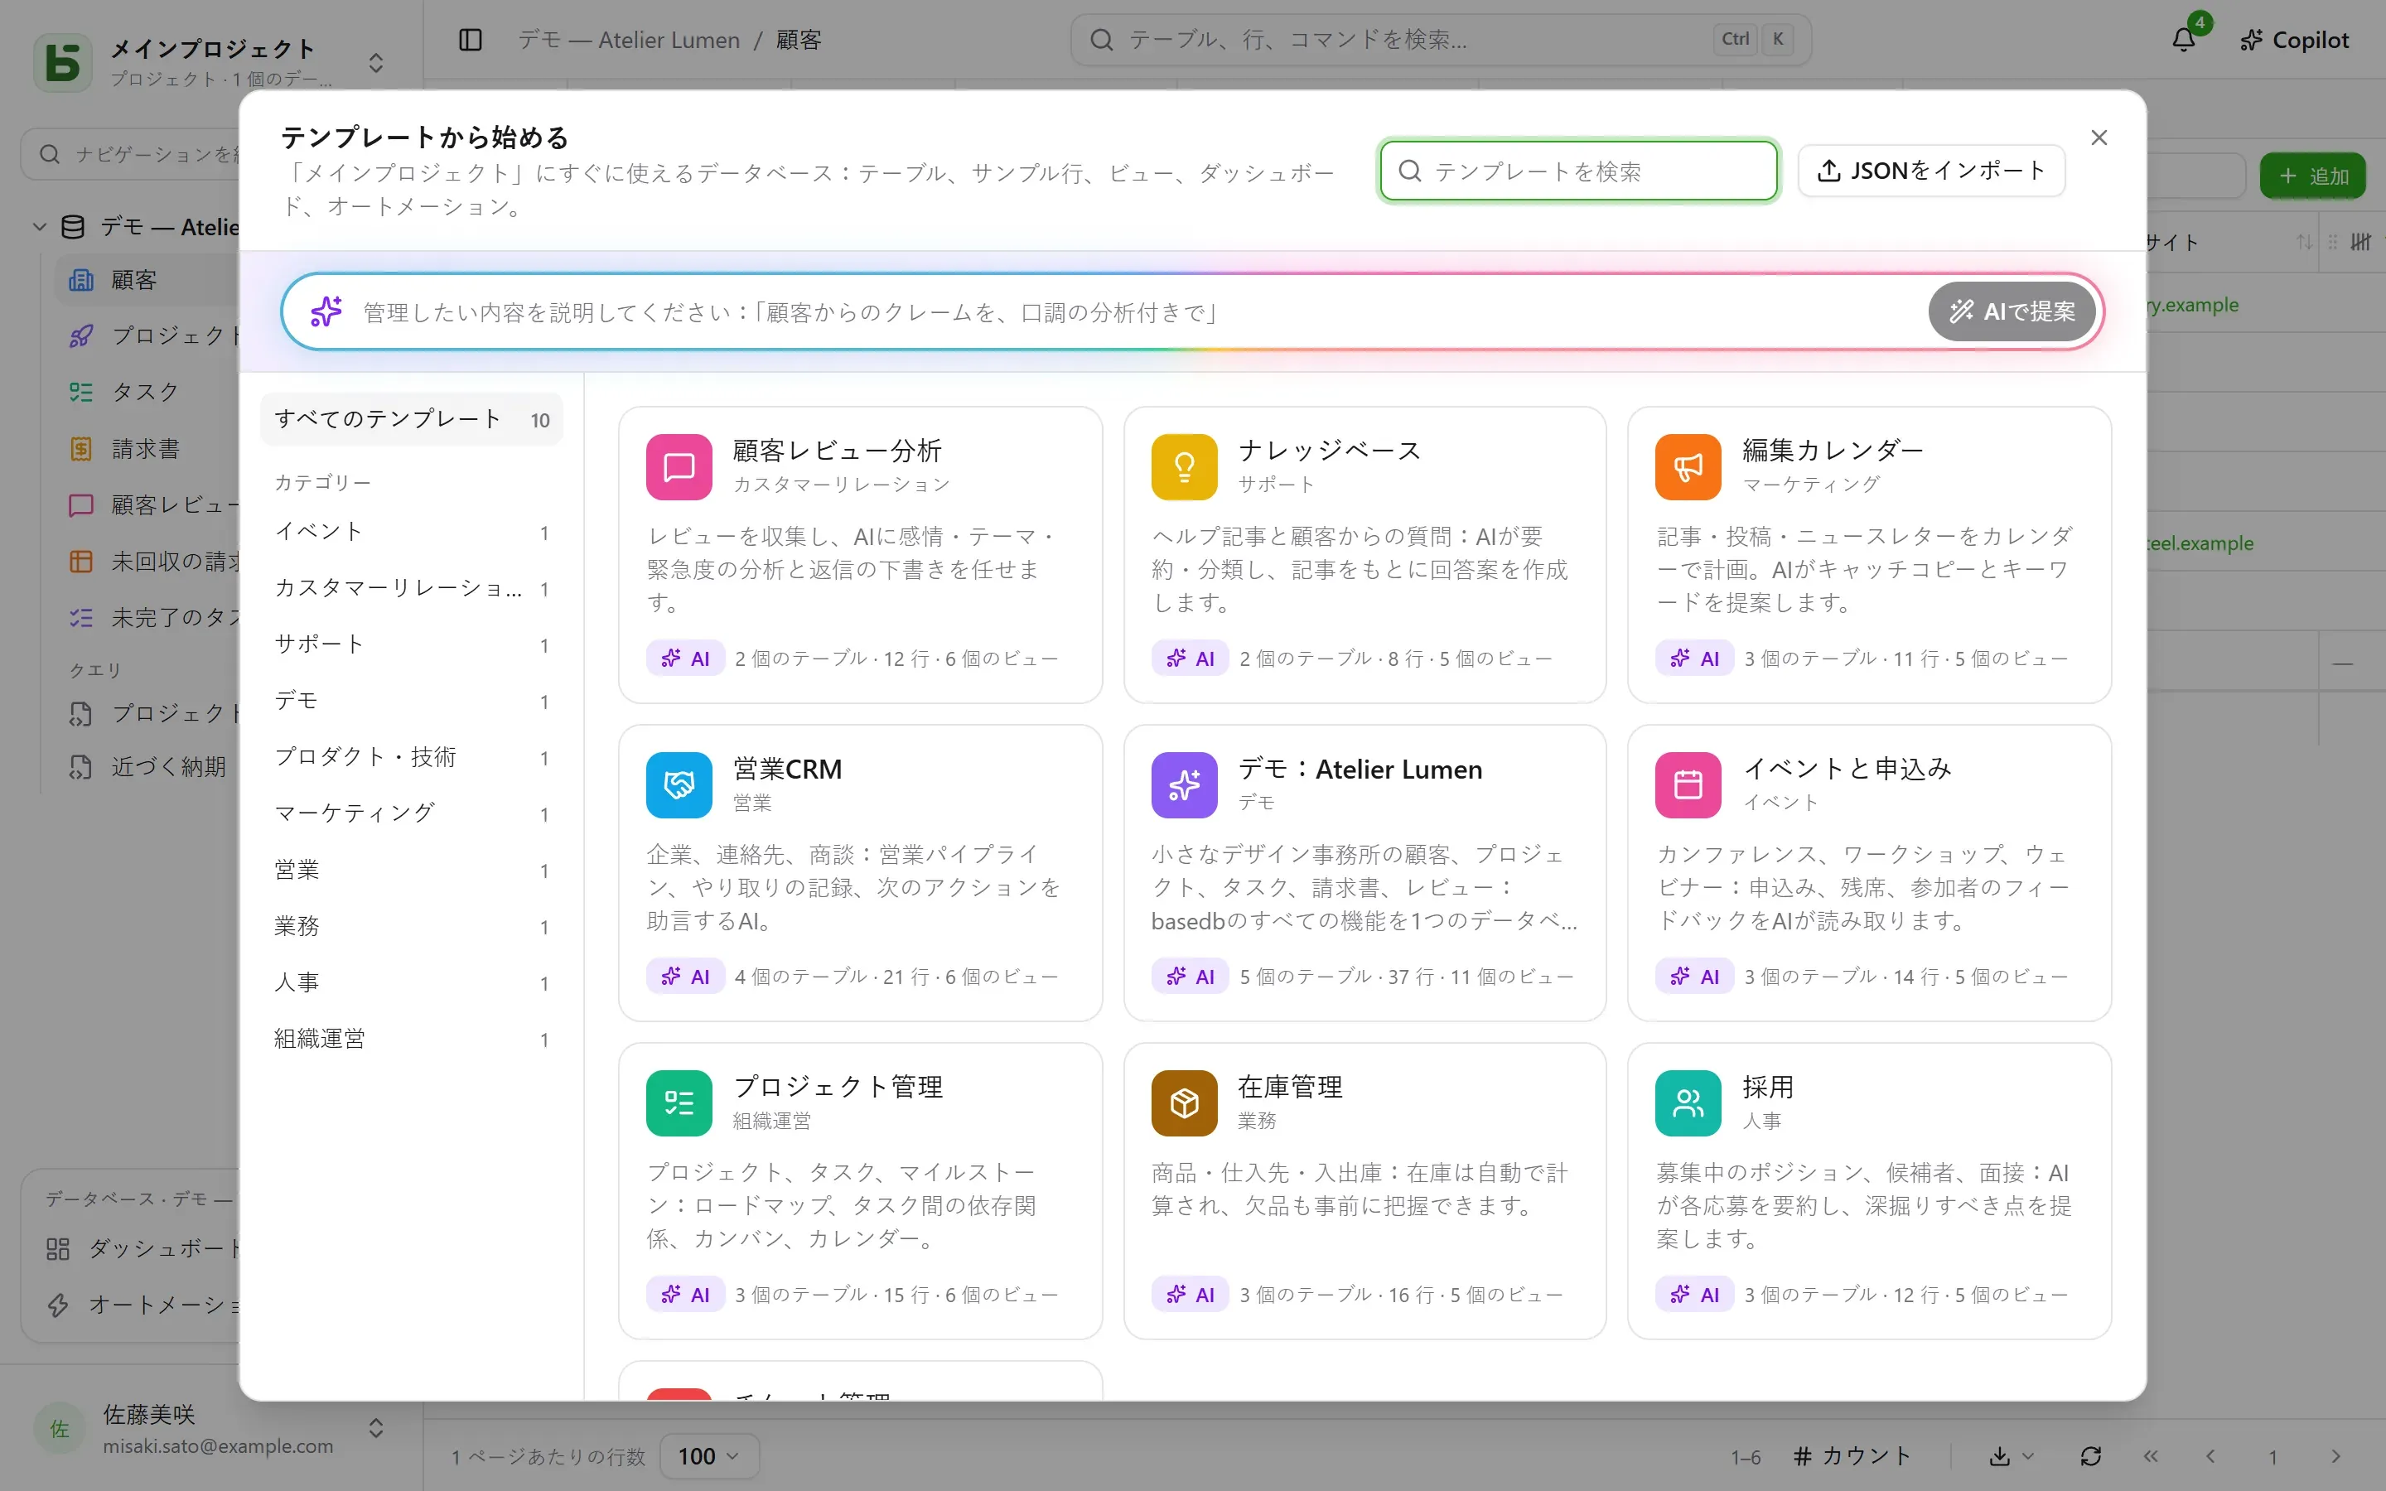Click the カウント label in footer
The height and width of the screenshot is (1491, 2386).
(x=1867, y=1456)
